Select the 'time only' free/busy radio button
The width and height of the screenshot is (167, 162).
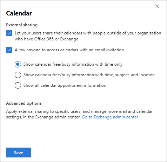tap(18, 64)
